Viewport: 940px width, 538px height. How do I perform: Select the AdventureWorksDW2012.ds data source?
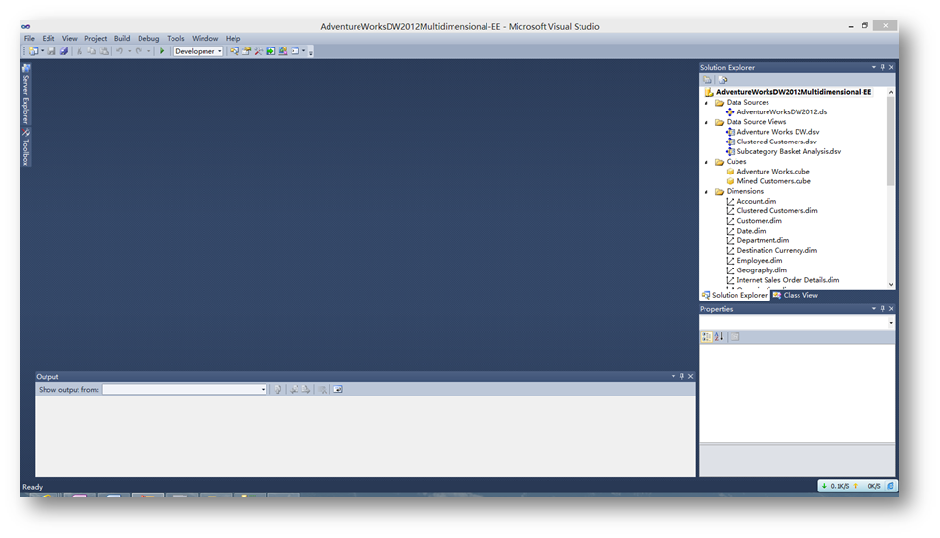pyautogui.click(x=781, y=112)
